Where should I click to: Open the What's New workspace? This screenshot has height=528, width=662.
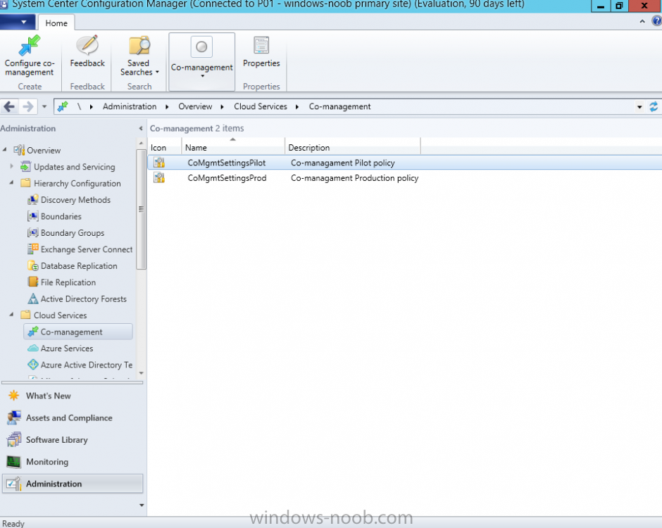coord(48,396)
